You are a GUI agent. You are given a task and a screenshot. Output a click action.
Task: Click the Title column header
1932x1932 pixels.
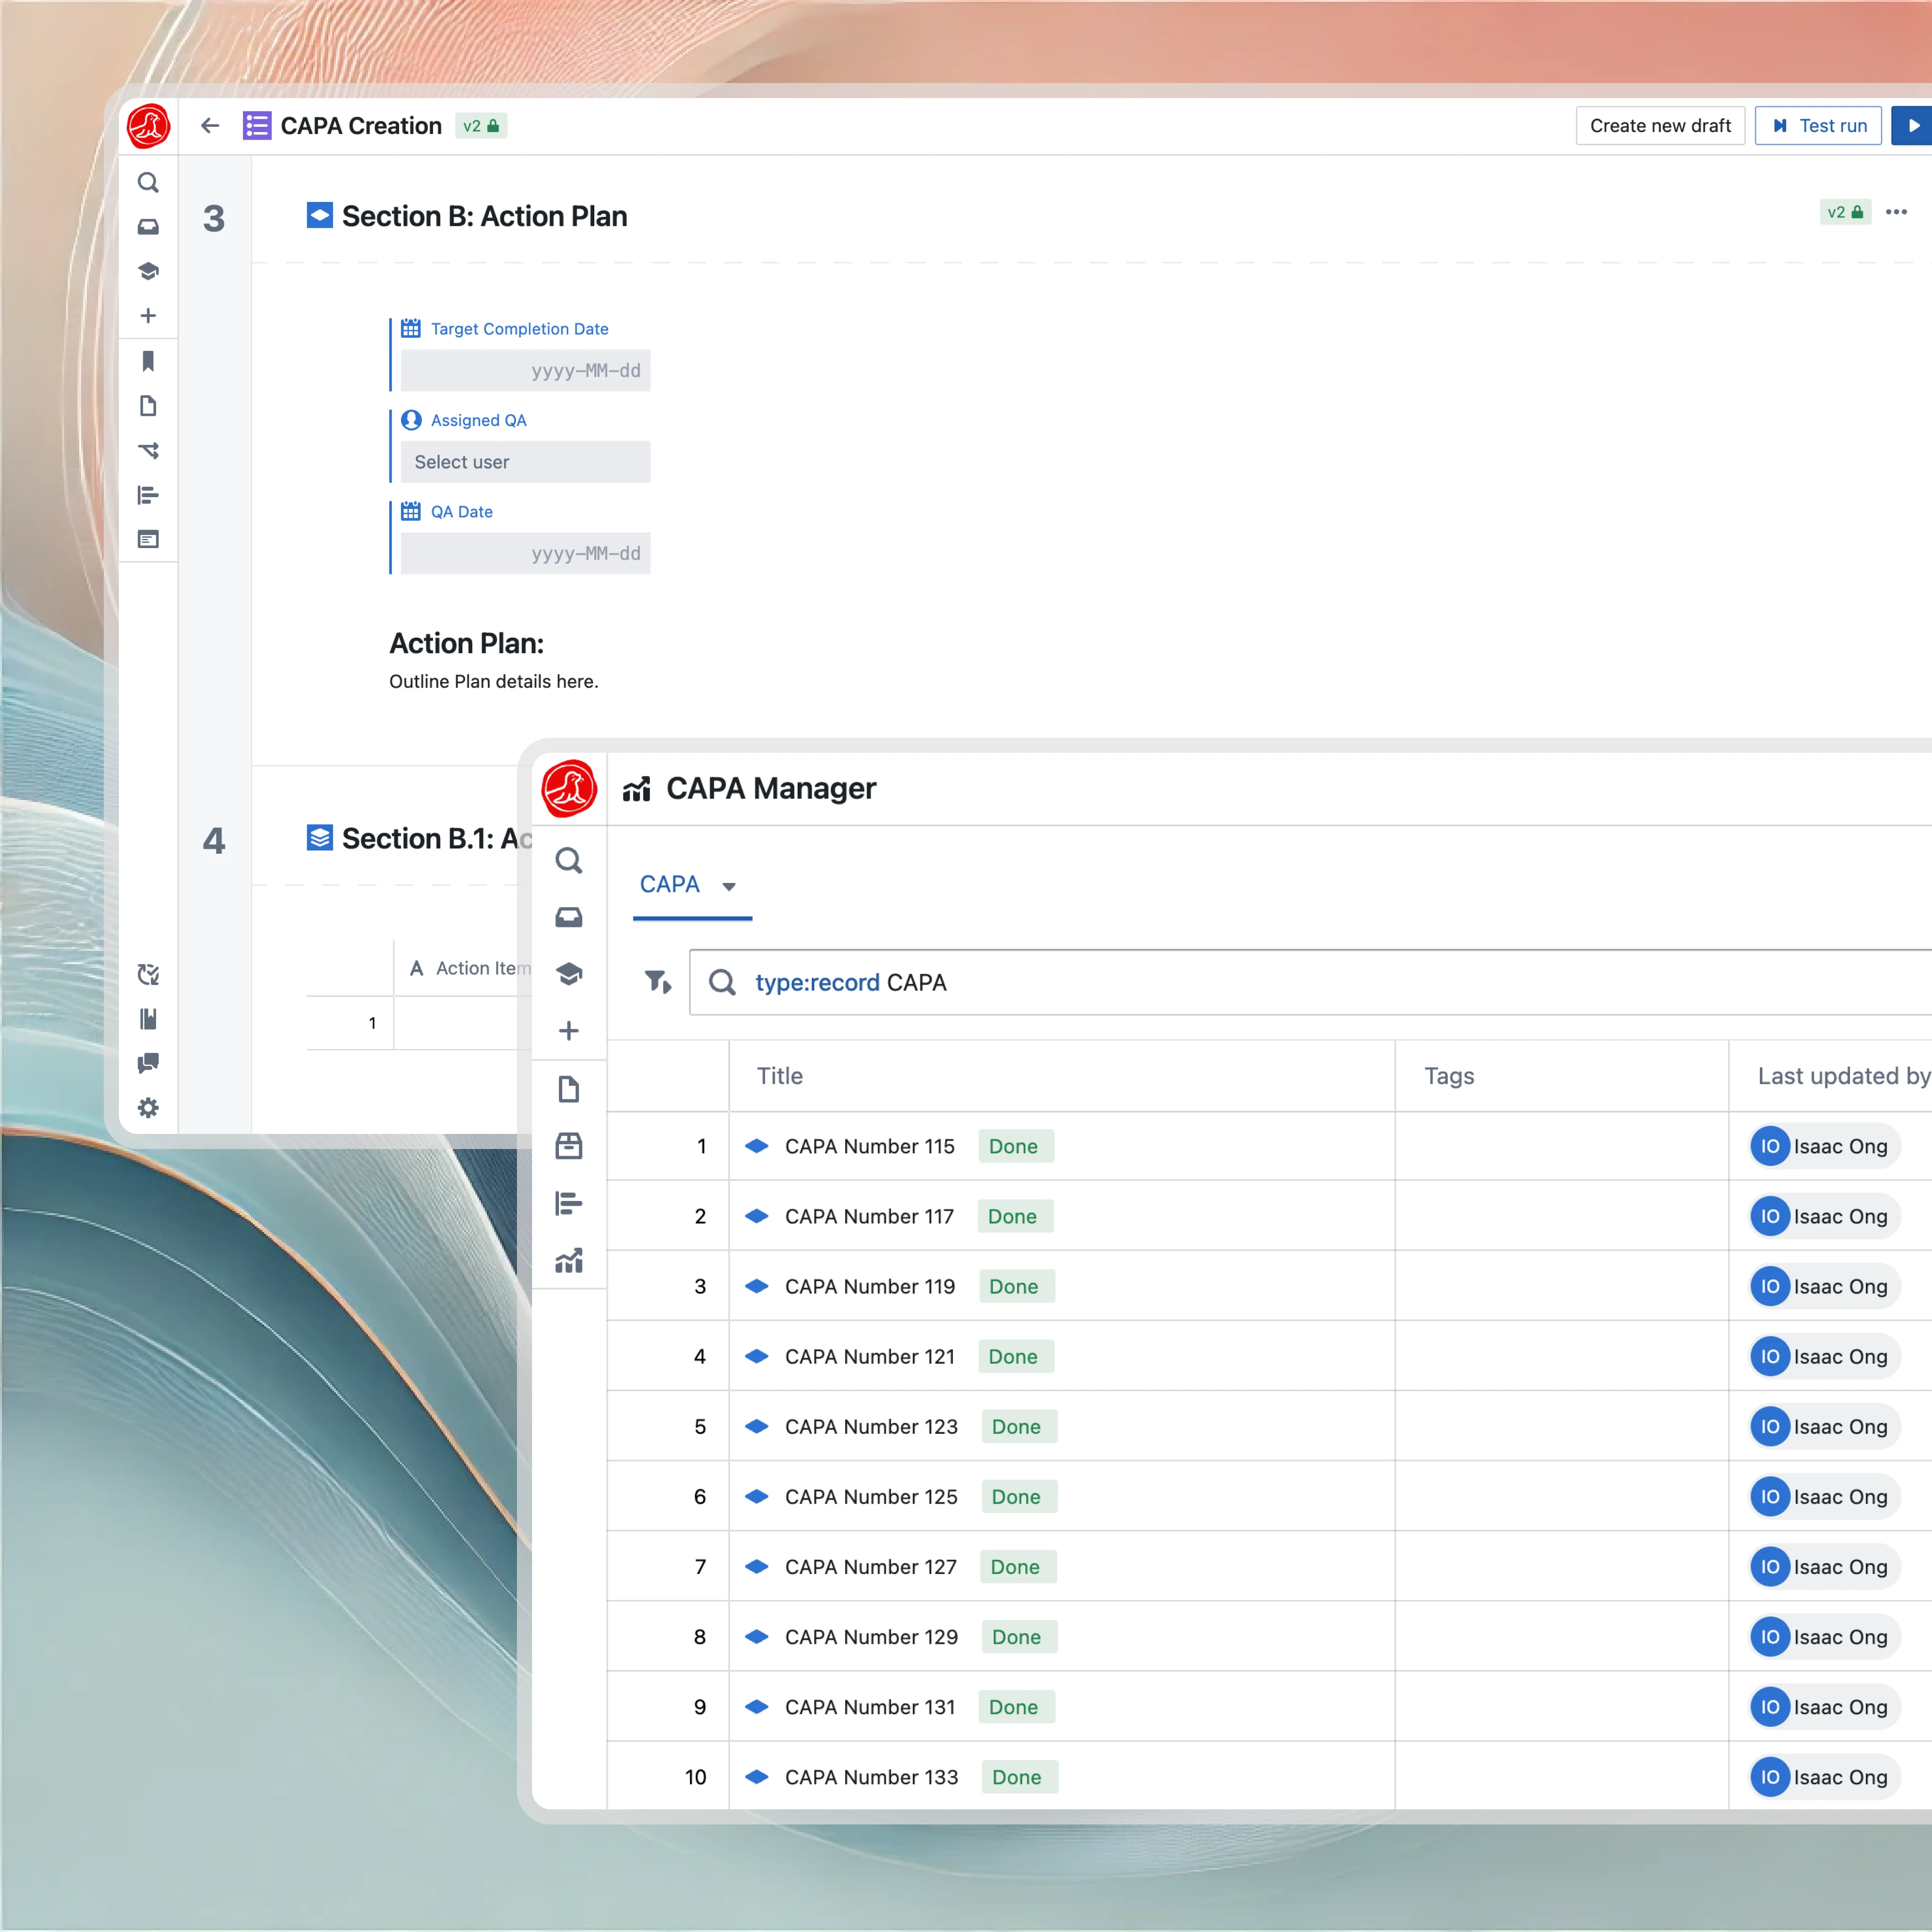pos(780,1076)
